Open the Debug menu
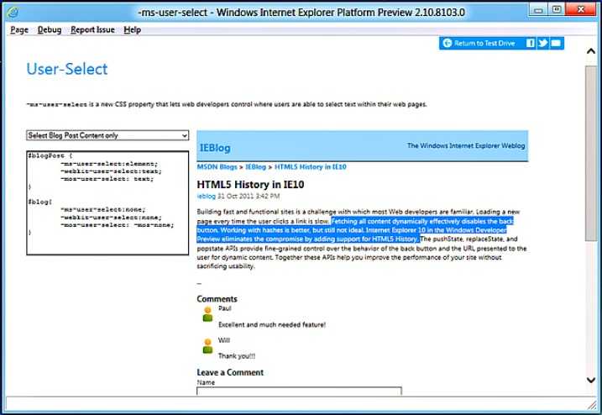This screenshot has width=602, height=415. [50, 29]
